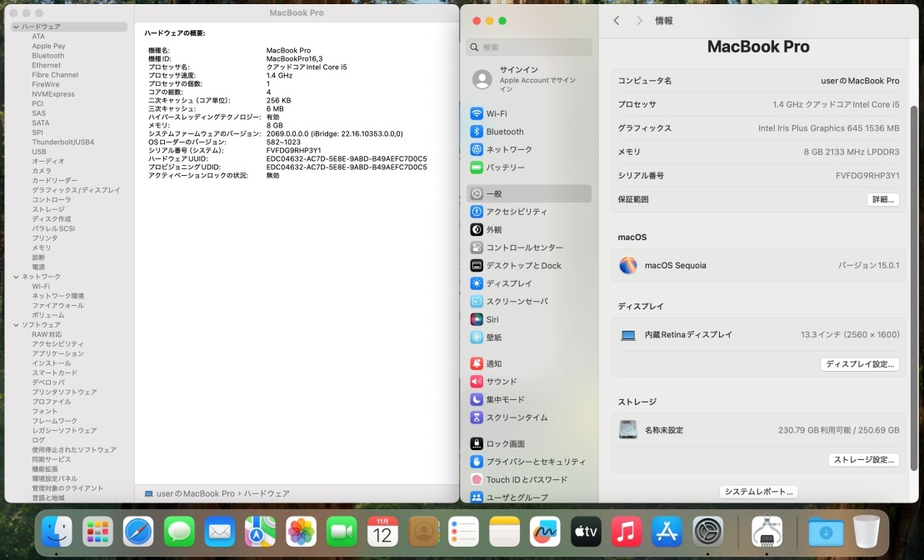This screenshot has width=924, height=560.
Task: Select フォント in System Information sidebar
Action: pyautogui.click(x=45, y=412)
